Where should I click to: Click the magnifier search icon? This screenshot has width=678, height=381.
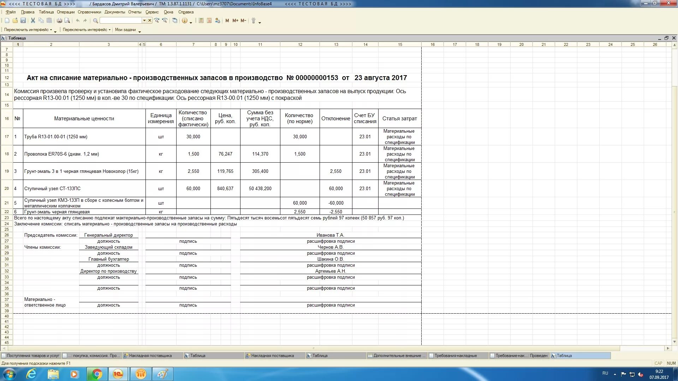coord(95,21)
